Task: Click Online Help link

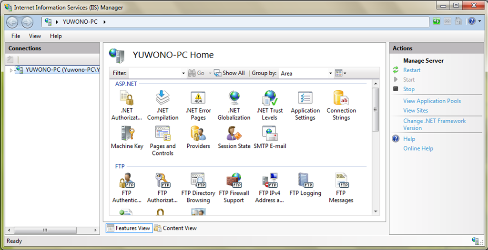Action: 418,148
